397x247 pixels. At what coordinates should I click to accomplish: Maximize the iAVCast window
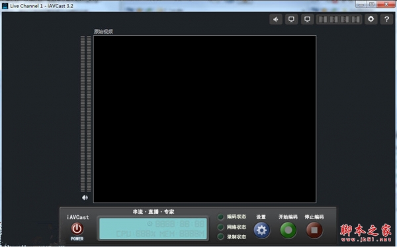[x=372, y=5]
